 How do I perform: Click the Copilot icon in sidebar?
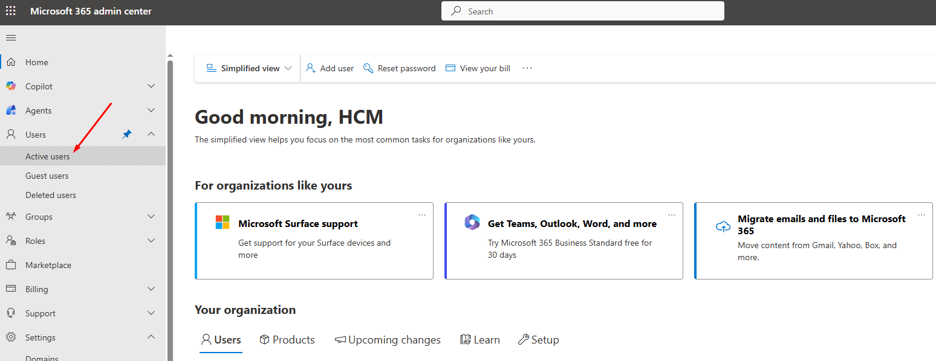point(11,86)
